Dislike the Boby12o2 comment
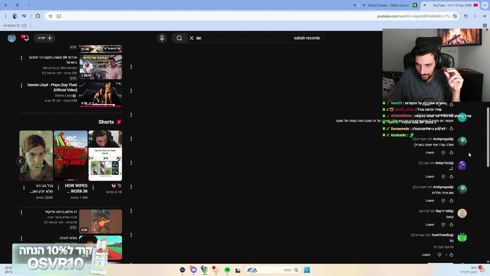Screen dimensions: 490x276 443,177
